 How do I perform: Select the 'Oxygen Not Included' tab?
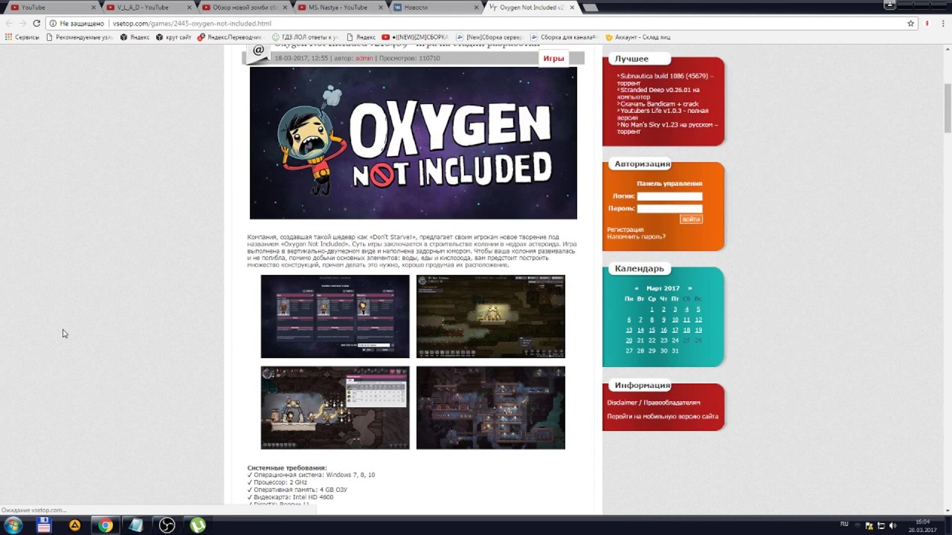531,7
